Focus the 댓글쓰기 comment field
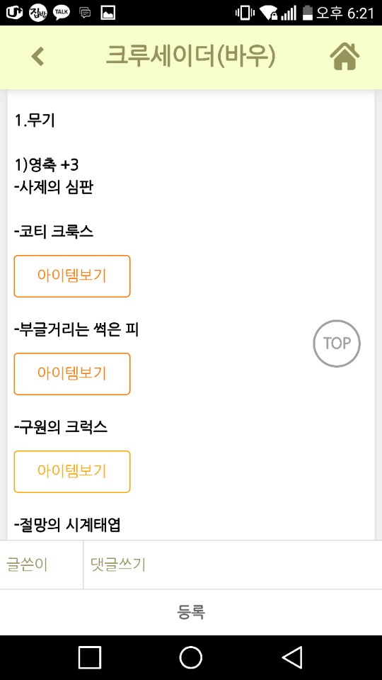 (x=233, y=565)
